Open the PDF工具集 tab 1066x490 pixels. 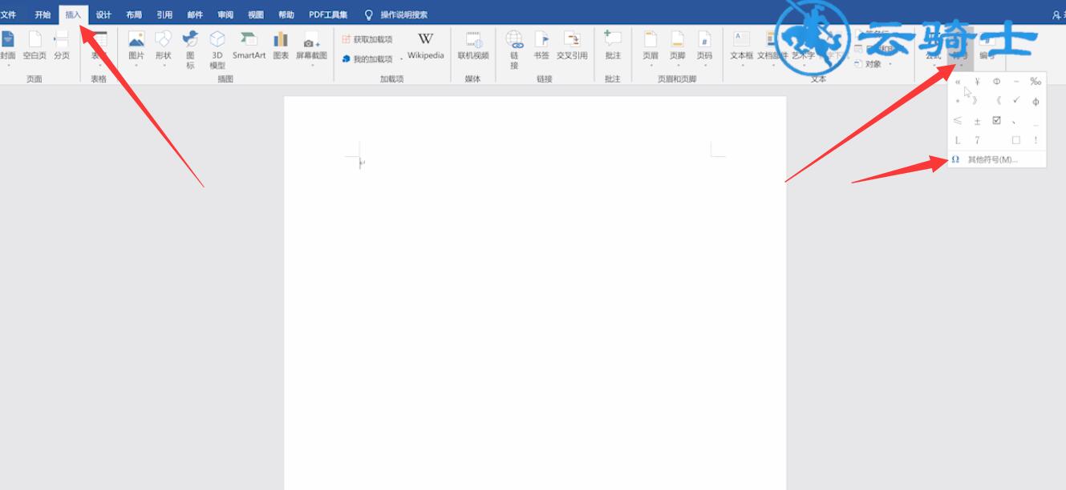tap(328, 14)
